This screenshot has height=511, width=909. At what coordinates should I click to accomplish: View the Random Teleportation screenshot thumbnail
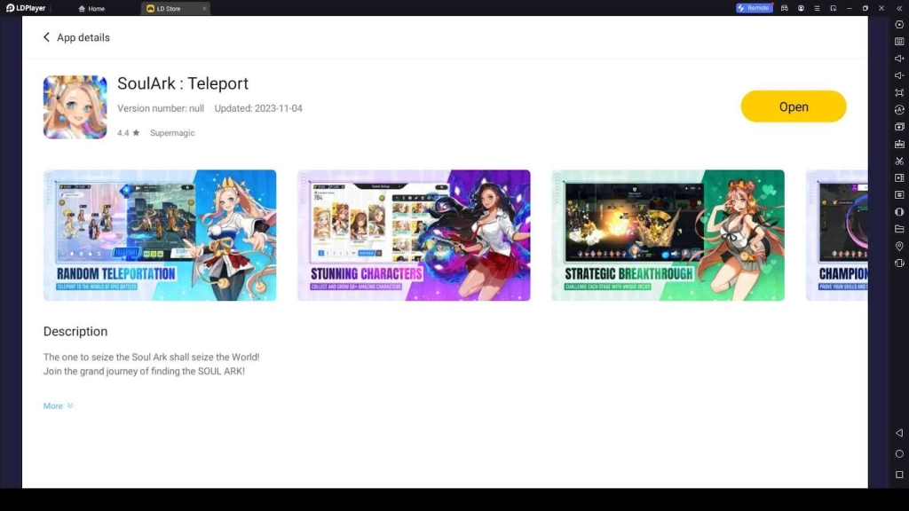[160, 234]
